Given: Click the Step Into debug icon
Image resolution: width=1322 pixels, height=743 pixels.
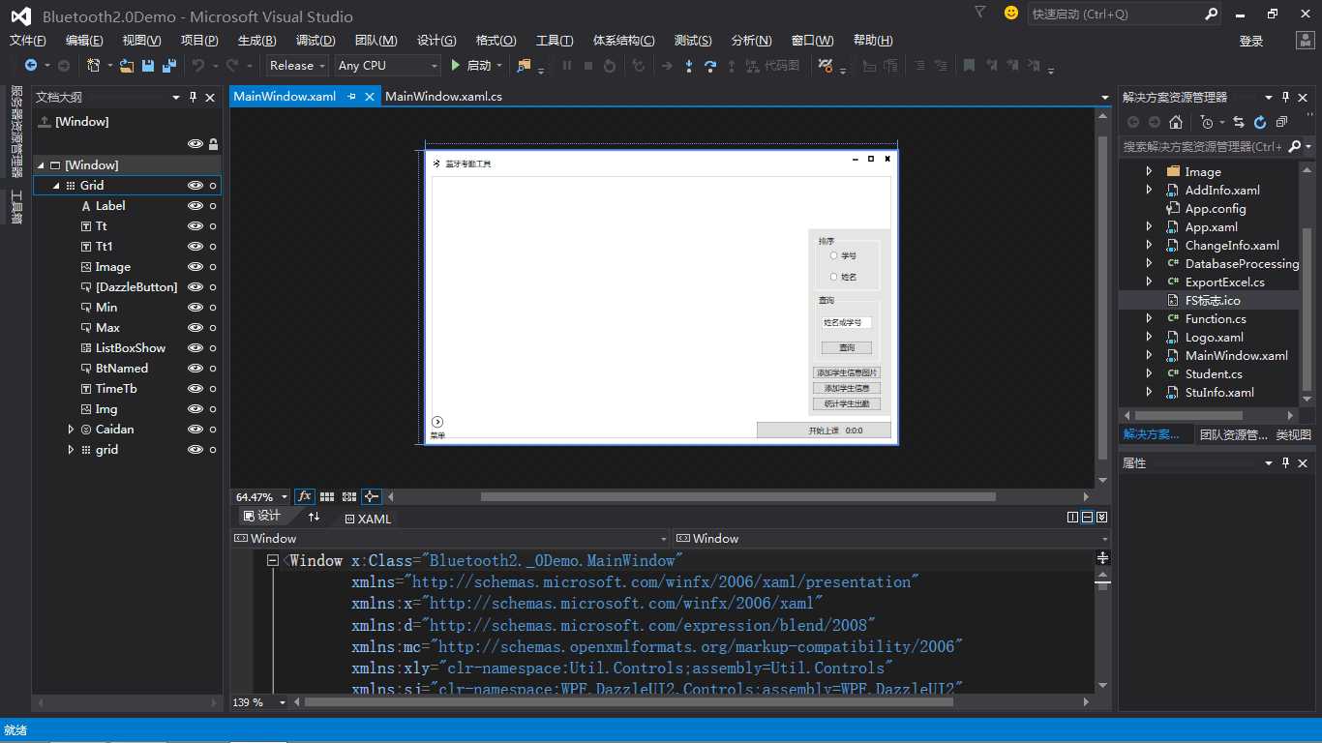Looking at the screenshot, I should point(689,66).
